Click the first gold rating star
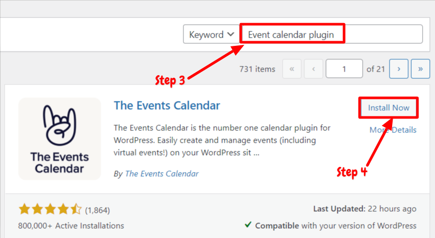The height and width of the screenshot is (238, 435). (x=24, y=209)
